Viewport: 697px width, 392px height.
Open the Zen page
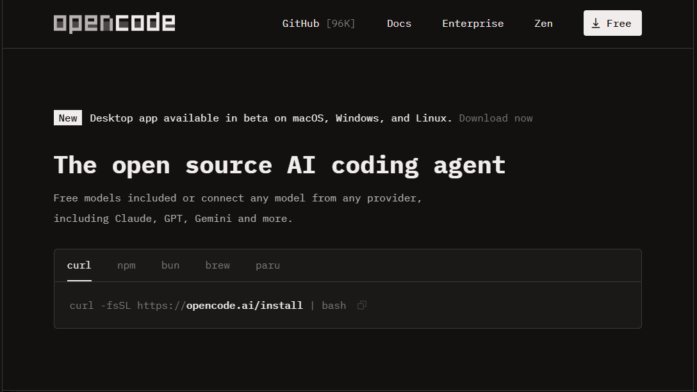(543, 24)
